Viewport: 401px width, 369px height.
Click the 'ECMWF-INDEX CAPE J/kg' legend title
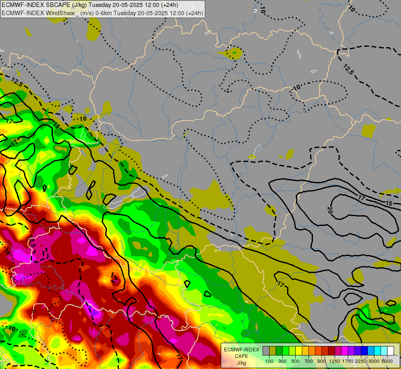click(242, 356)
